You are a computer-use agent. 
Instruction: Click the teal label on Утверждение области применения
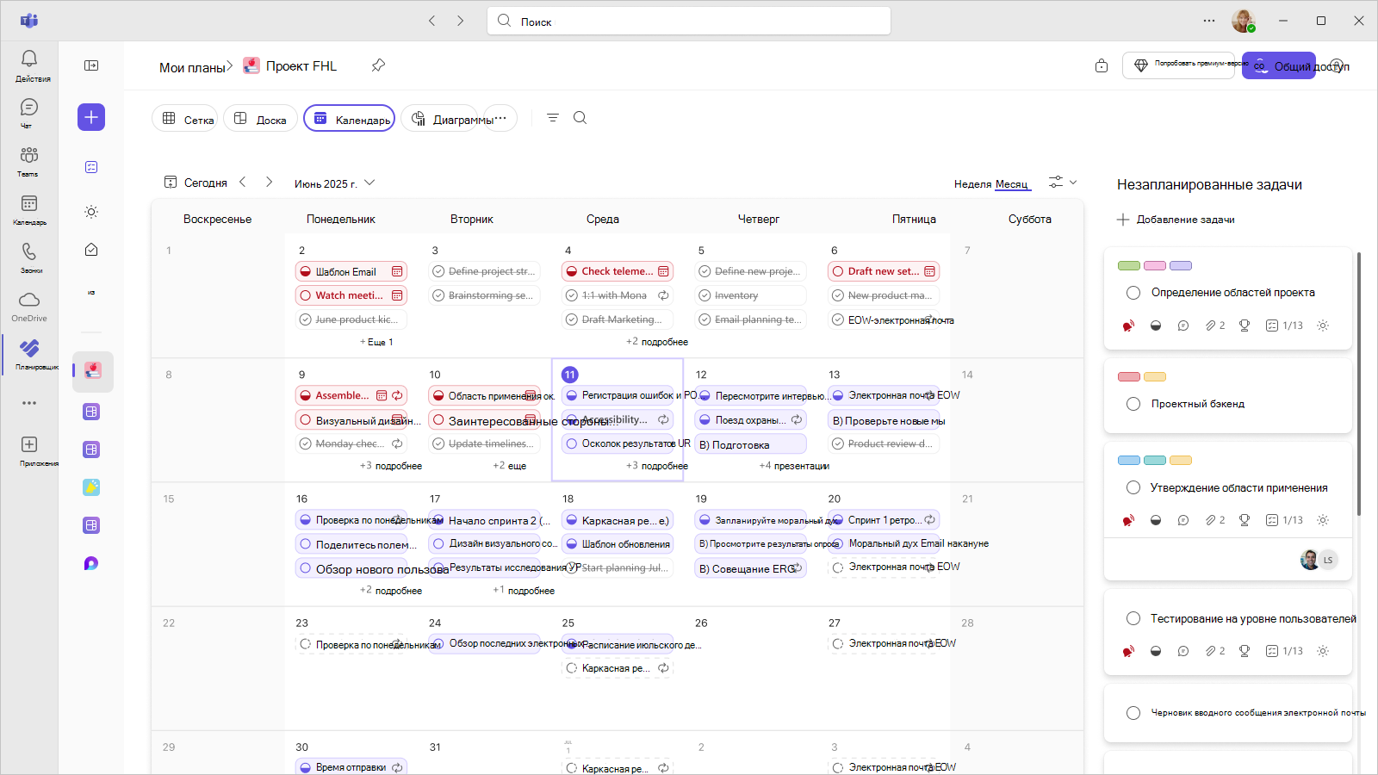[1155, 461]
